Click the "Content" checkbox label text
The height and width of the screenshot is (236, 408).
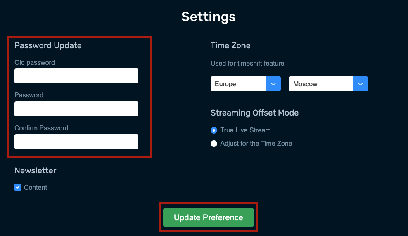36,187
